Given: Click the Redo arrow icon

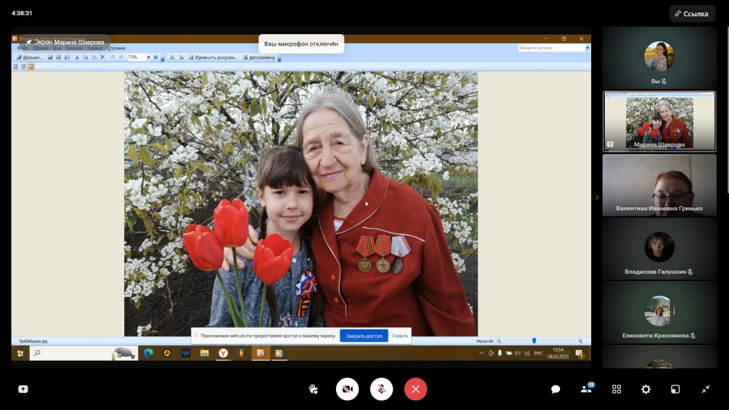Looking at the screenshot, I should 121,58.
